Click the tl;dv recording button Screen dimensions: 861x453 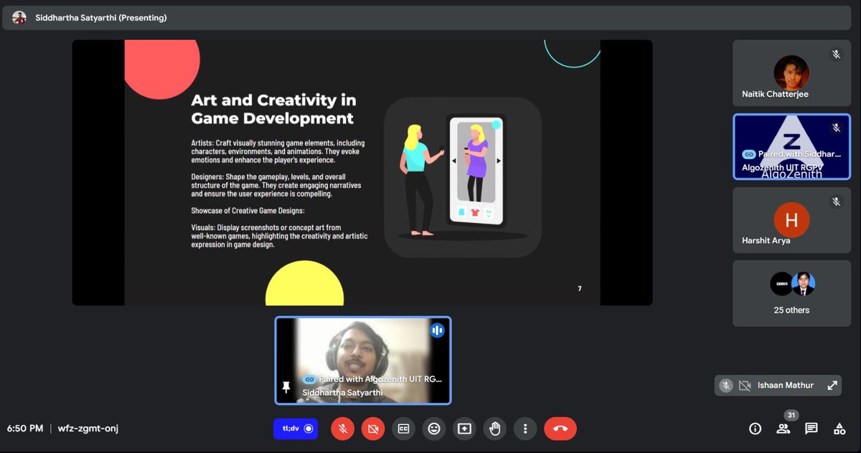[296, 429]
